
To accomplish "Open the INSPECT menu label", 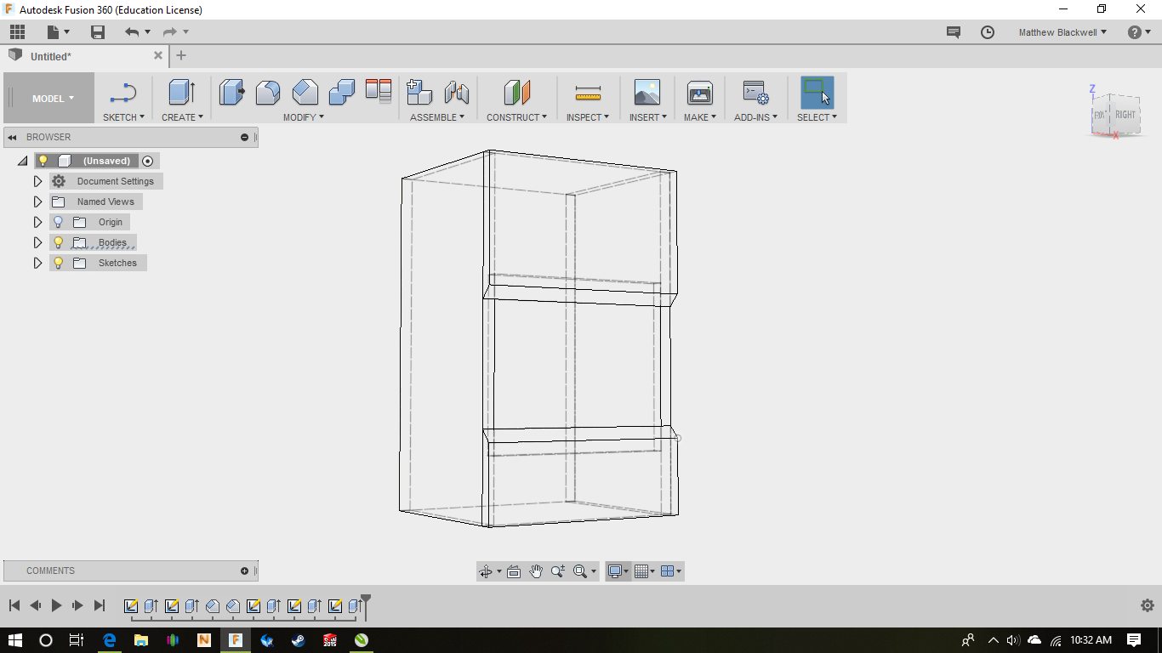I will click(x=588, y=117).
